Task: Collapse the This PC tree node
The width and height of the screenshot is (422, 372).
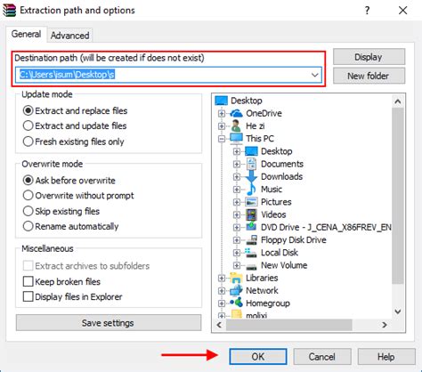Action: coord(222,139)
